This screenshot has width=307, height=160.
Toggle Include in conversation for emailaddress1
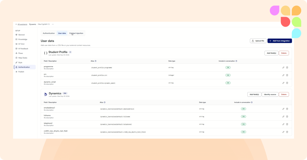(243, 109)
